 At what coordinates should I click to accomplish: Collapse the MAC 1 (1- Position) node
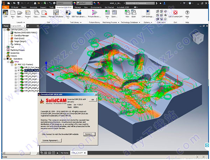pos(12,65)
